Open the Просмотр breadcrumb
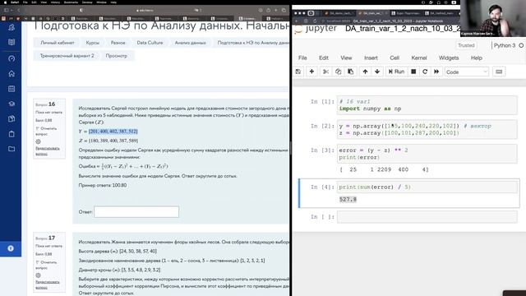 [117, 56]
